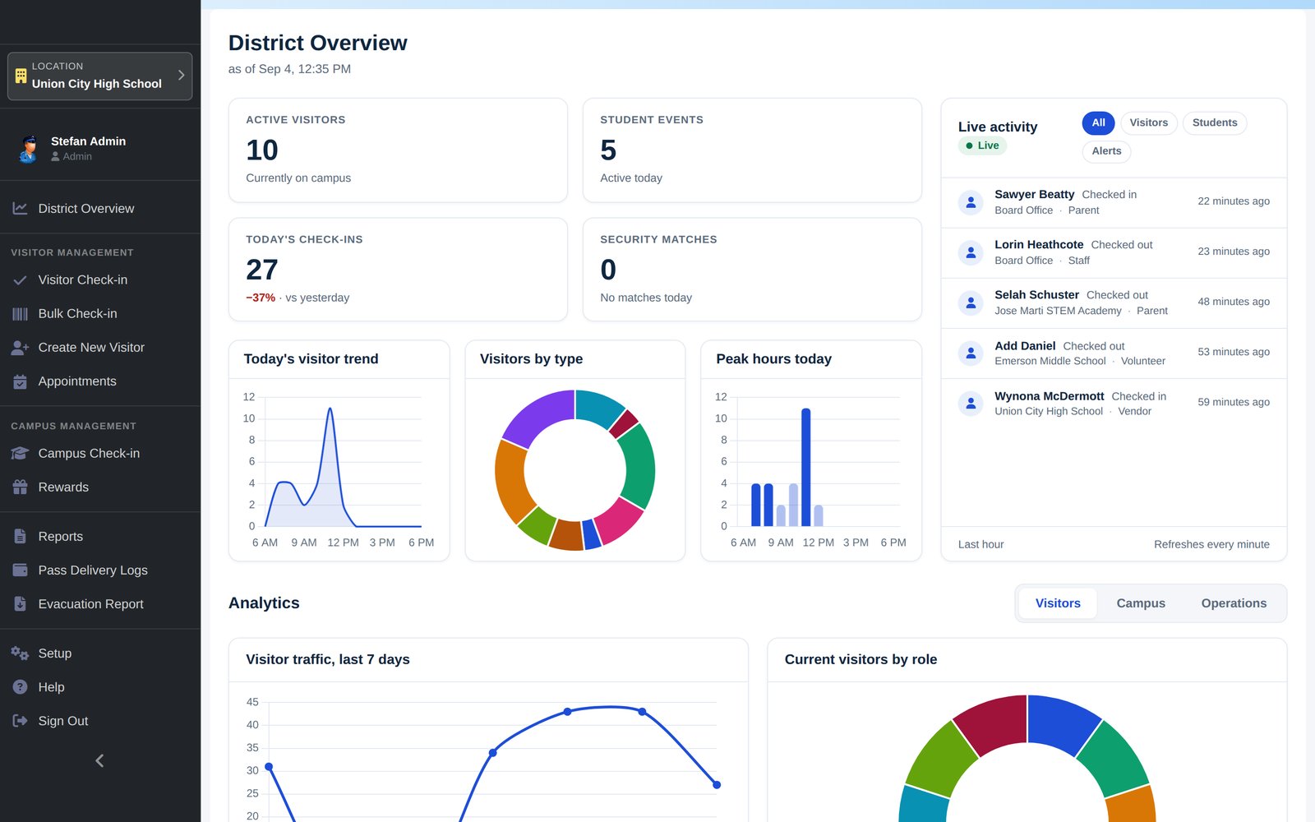Viewport: 1315px width, 822px height.
Task: Switch to the Operations analytics tab
Action: [1234, 603]
